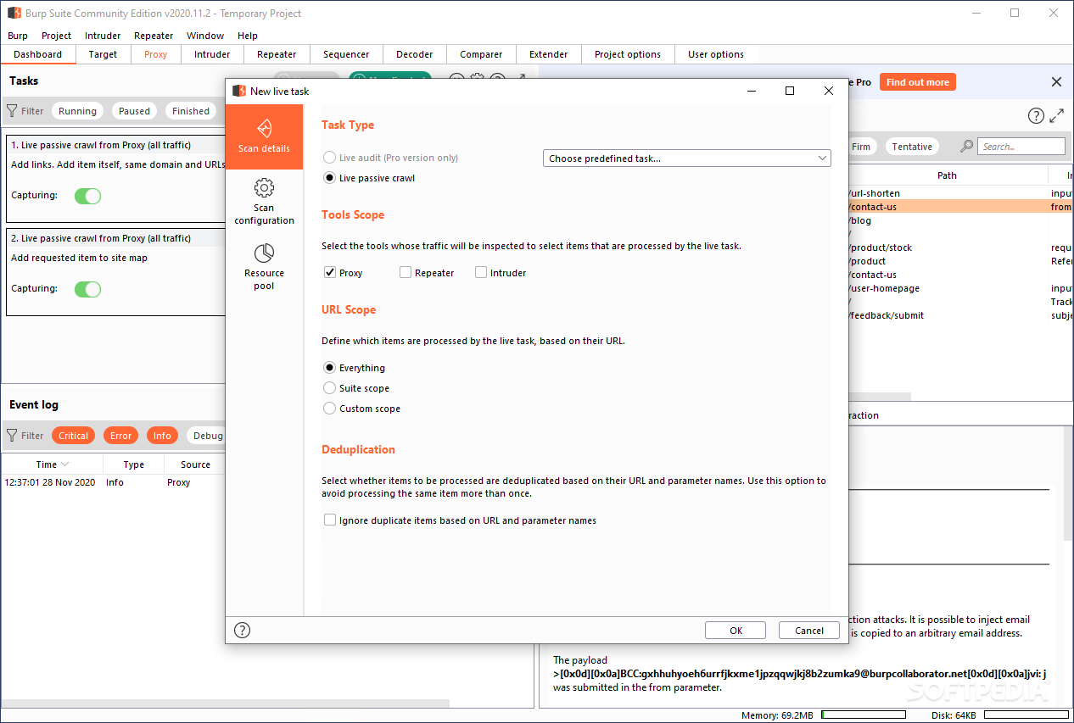Open Scan configuration gear icon
Screen dimensions: 1074x723
click(264, 187)
